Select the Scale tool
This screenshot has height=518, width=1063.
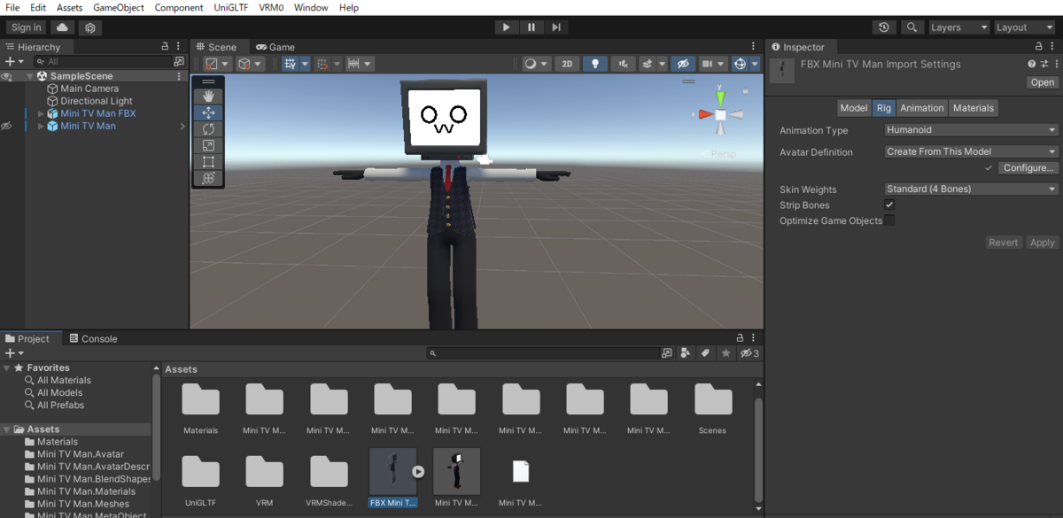[x=209, y=145]
